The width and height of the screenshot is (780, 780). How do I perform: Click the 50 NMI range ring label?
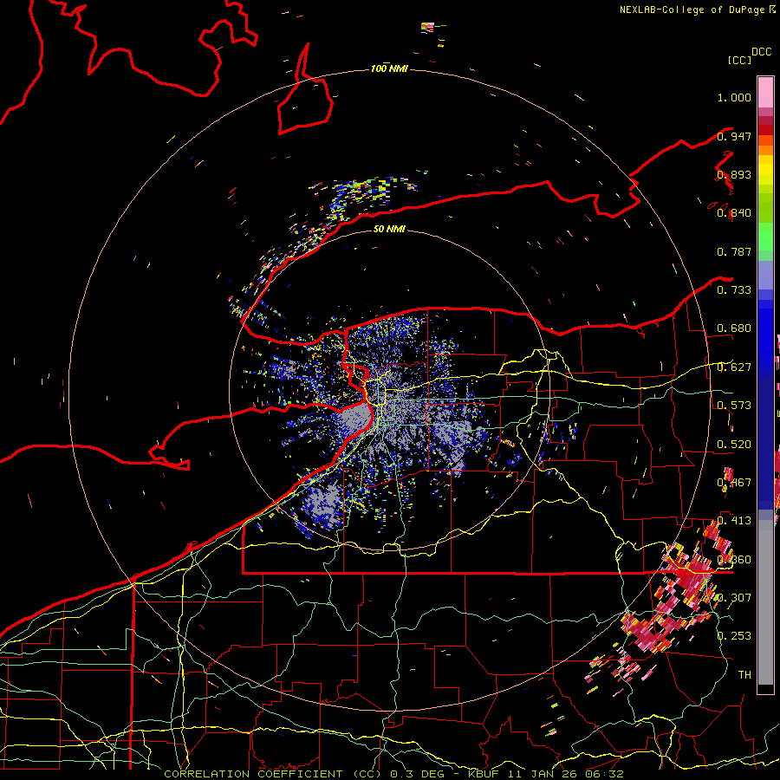pyautogui.click(x=389, y=229)
